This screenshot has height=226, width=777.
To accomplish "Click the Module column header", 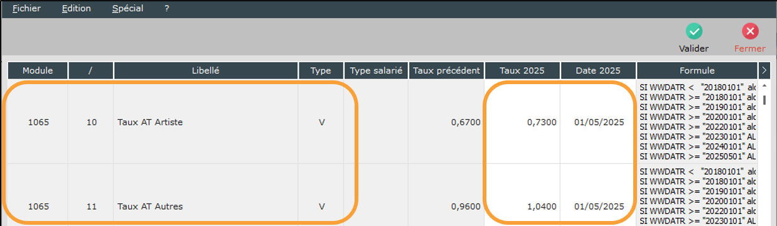I will coord(38,70).
